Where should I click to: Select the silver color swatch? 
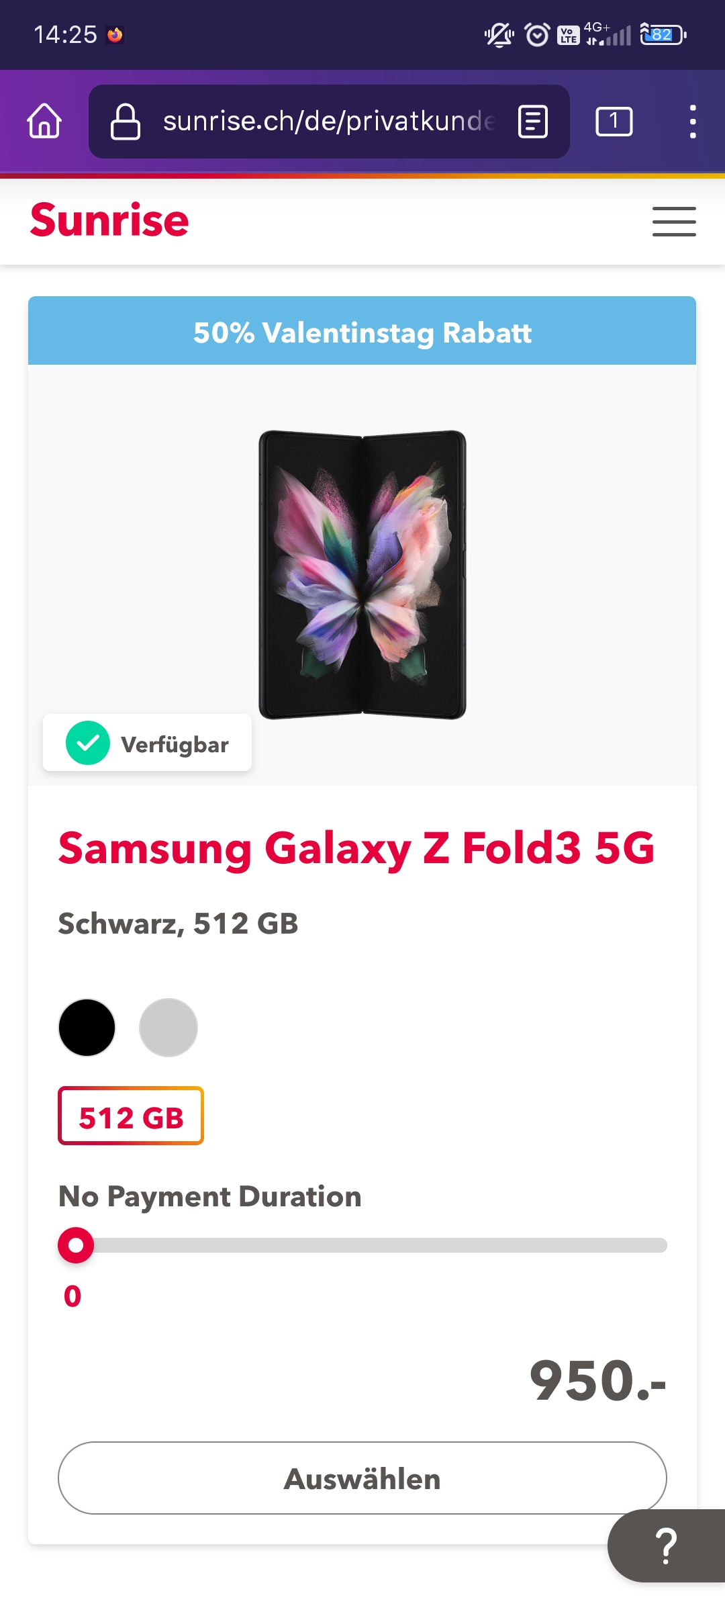pos(168,1028)
